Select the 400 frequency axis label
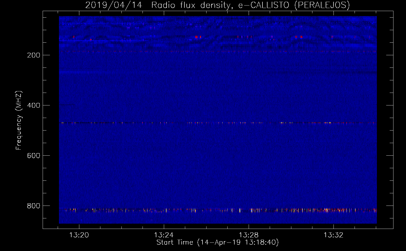 click(34, 105)
